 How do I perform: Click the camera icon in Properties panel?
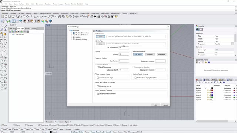tap(197, 30)
